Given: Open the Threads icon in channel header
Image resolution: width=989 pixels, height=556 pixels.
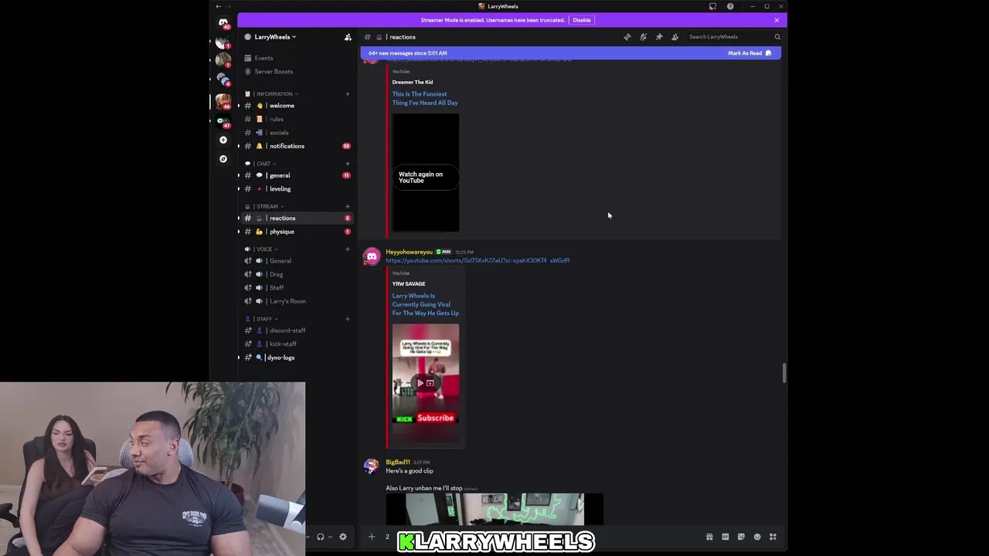Looking at the screenshot, I should (x=627, y=37).
